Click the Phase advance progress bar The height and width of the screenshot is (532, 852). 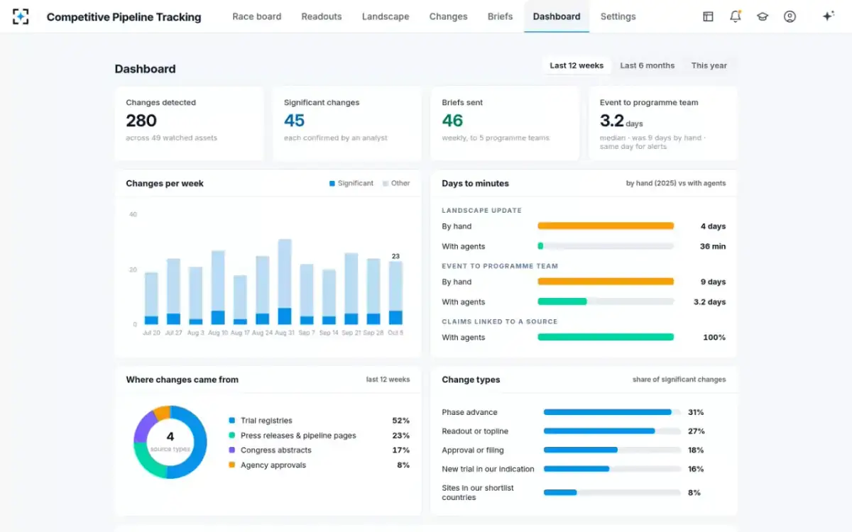coord(612,412)
